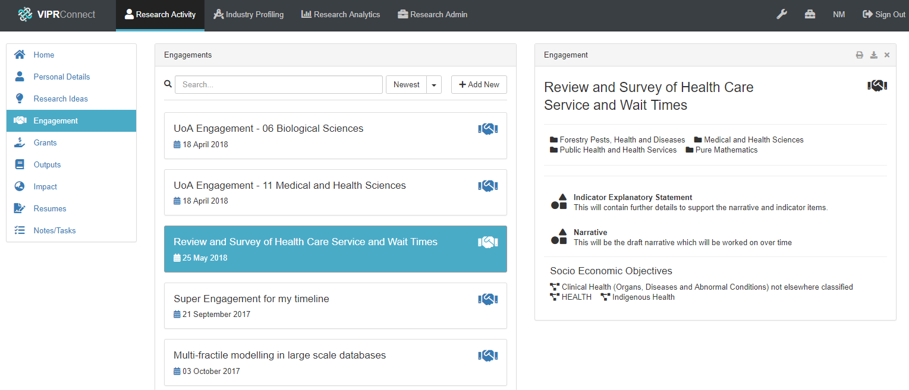This screenshot has width=909, height=390.
Task: Open Research Analytics tab
Action: (341, 14)
